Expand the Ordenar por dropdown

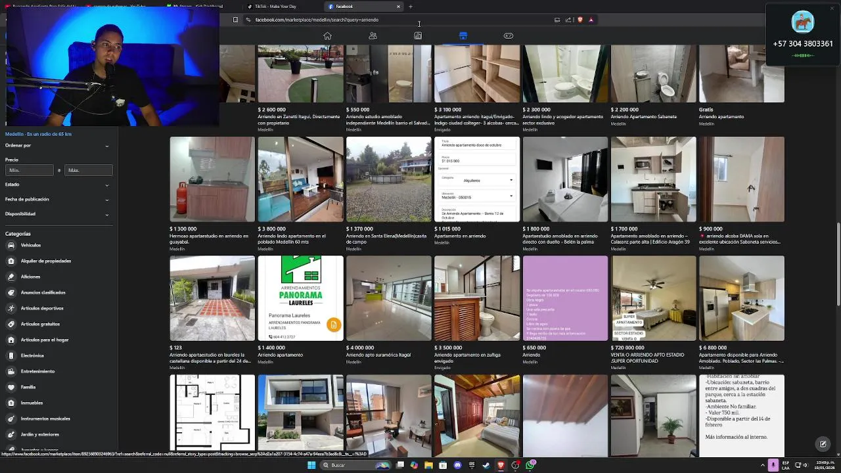pos(58,145)
